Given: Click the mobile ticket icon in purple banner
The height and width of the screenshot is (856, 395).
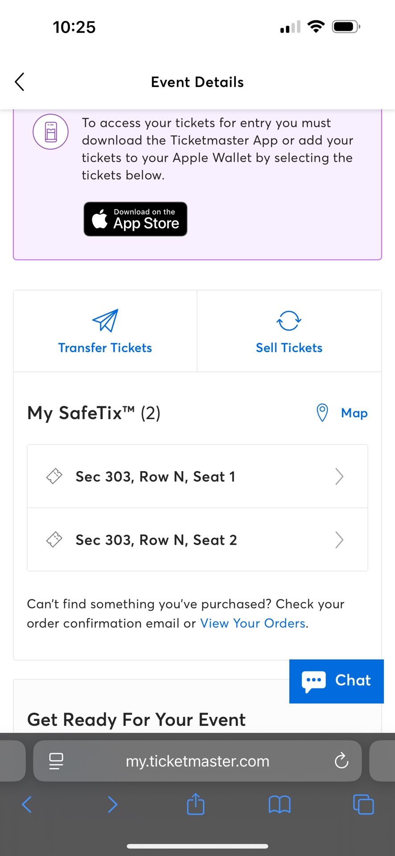Looking at the screenshot, I should (50, 132).
